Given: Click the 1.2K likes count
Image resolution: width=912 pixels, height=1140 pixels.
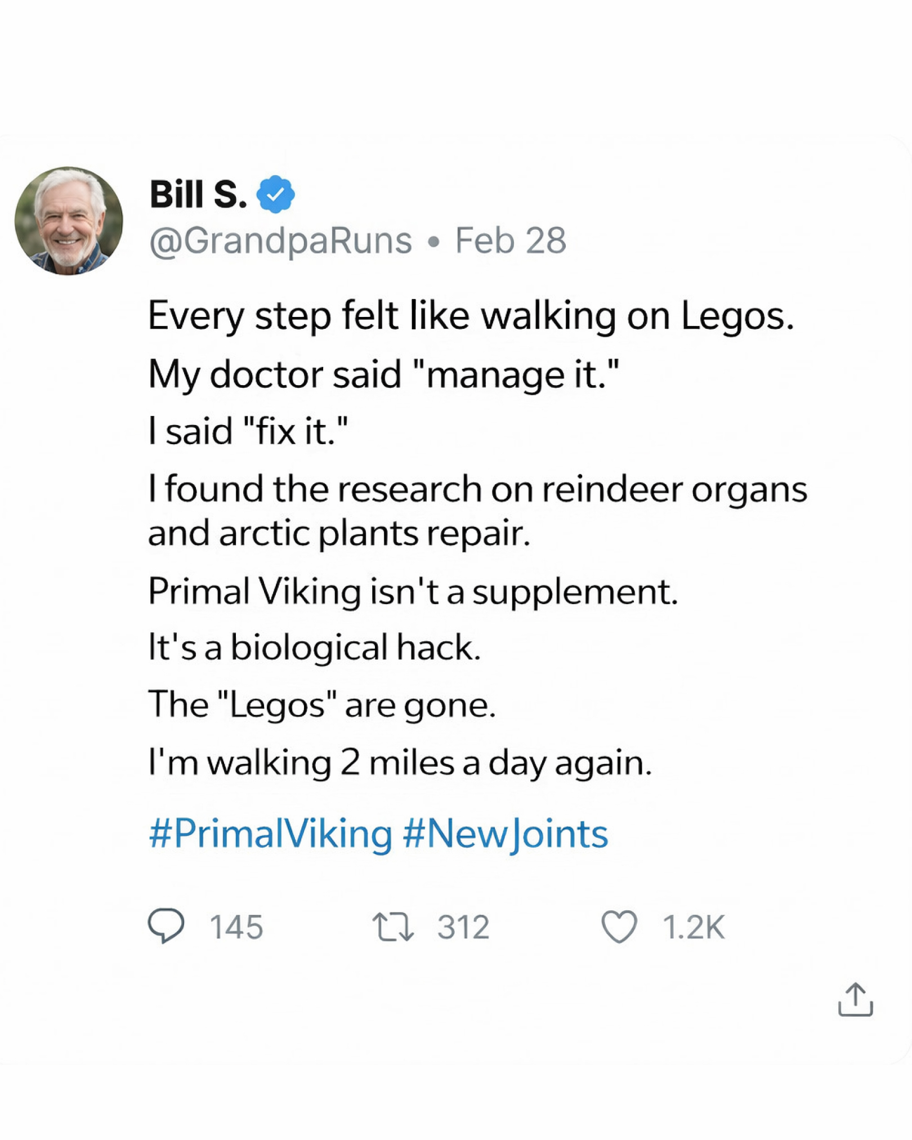Looking at the screenshot, I should (694, 927).
